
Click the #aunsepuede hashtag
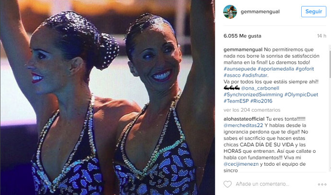[x=240, y=69]
